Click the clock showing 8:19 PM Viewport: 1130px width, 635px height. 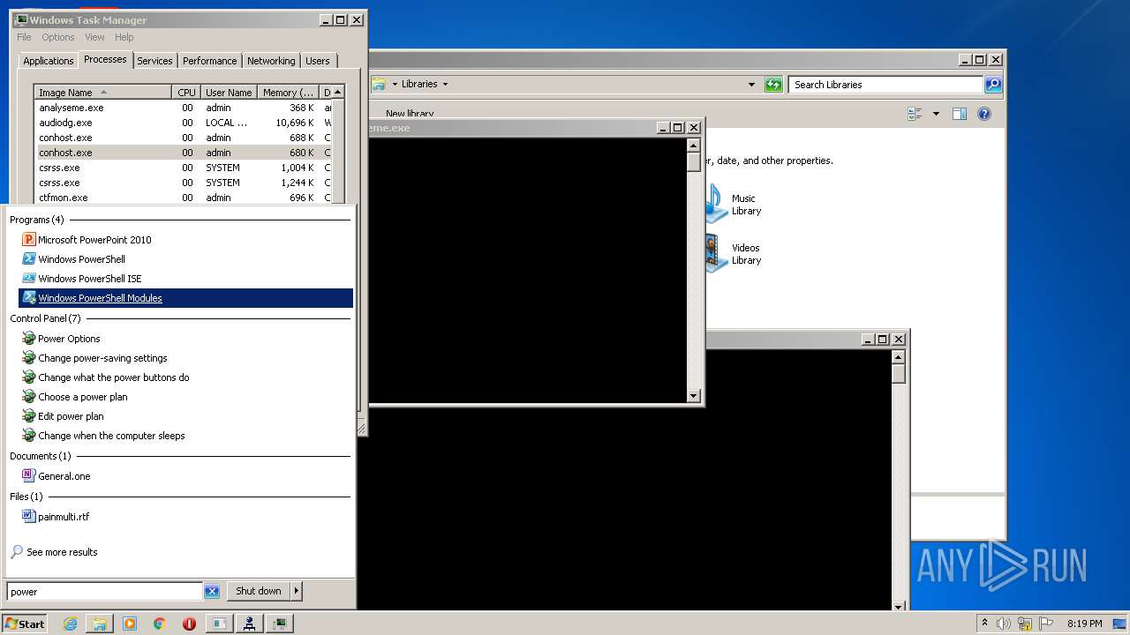(x=1084, y=624)
